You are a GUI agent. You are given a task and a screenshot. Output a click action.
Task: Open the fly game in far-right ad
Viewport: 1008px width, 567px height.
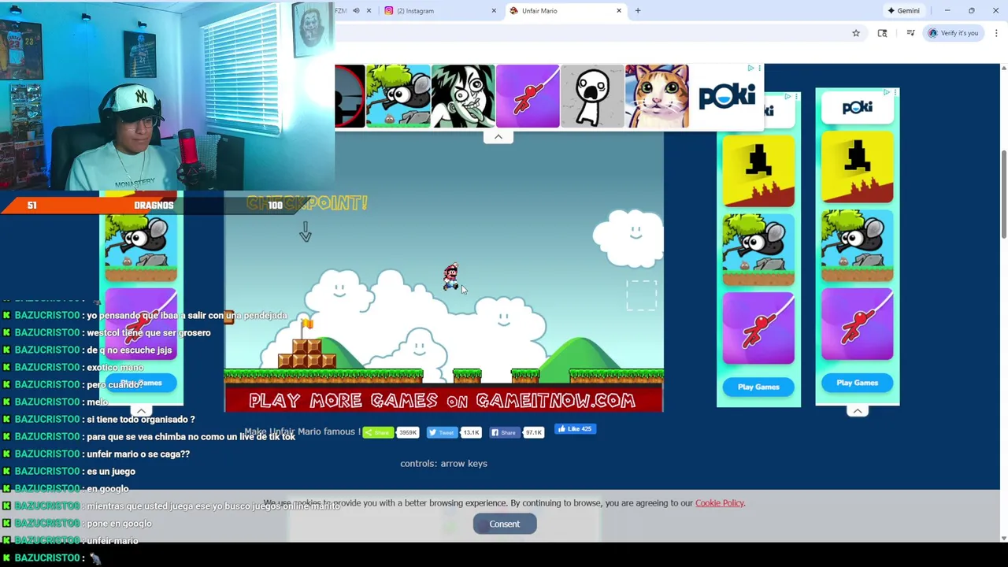point(857,246)
